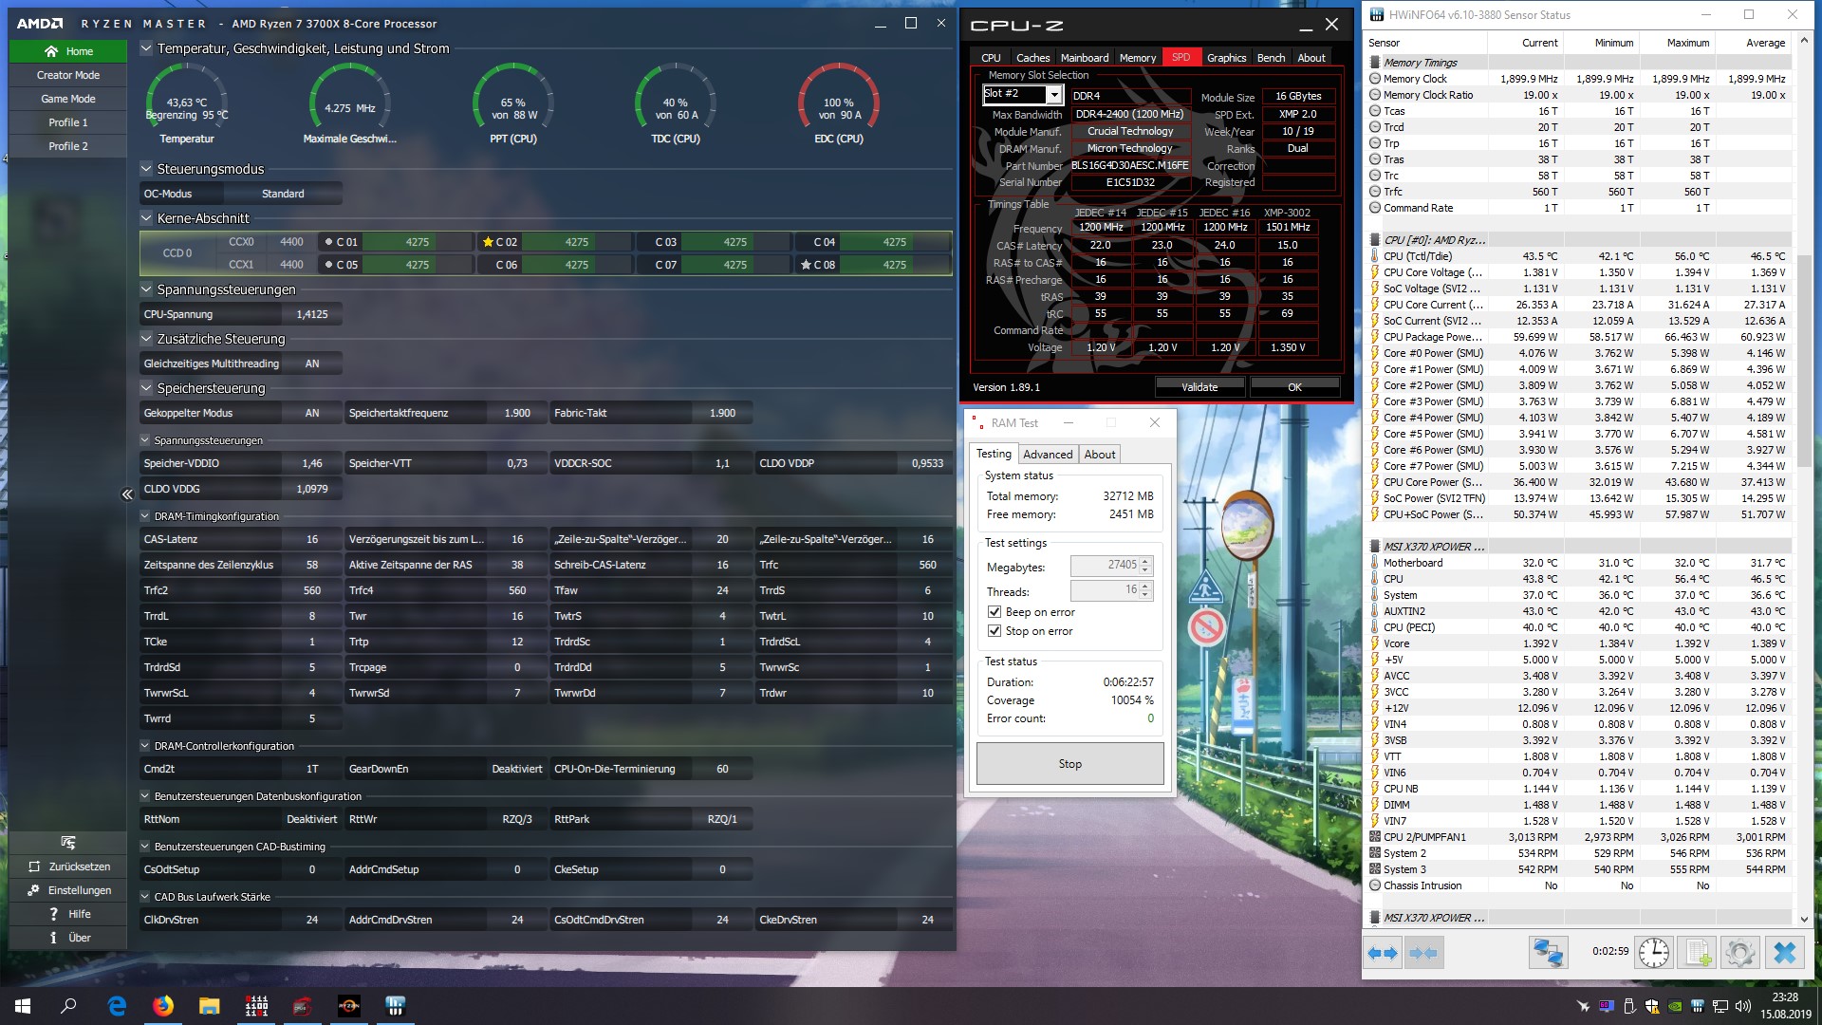Viewport: 1822px width, 1025px height.
Task: Collapse the Spannungssteuerungen section
Action: pos(146,289)
